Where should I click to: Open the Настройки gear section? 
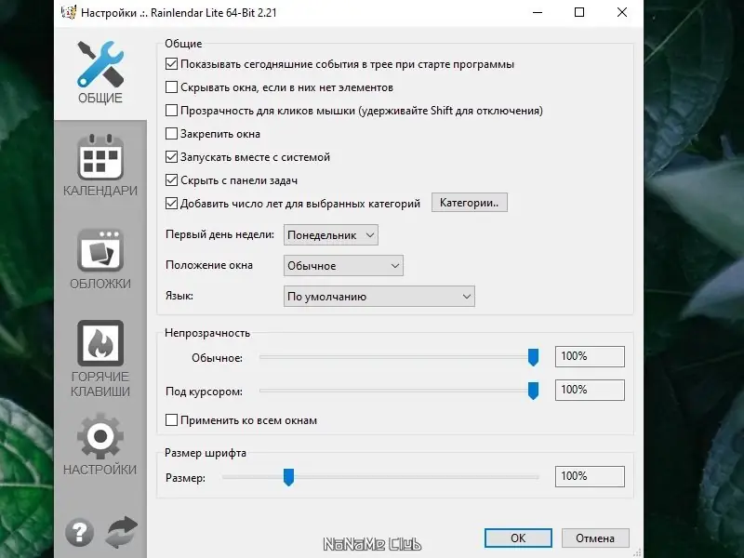100,445
